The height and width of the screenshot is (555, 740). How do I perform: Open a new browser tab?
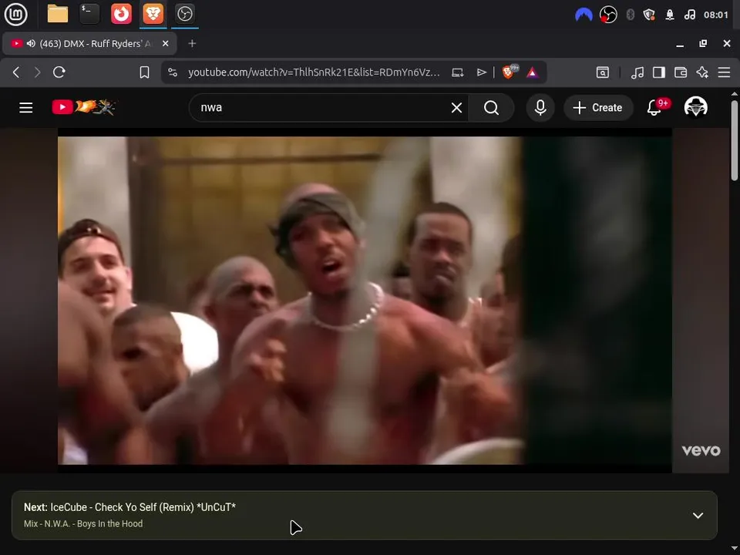[192, 43]
